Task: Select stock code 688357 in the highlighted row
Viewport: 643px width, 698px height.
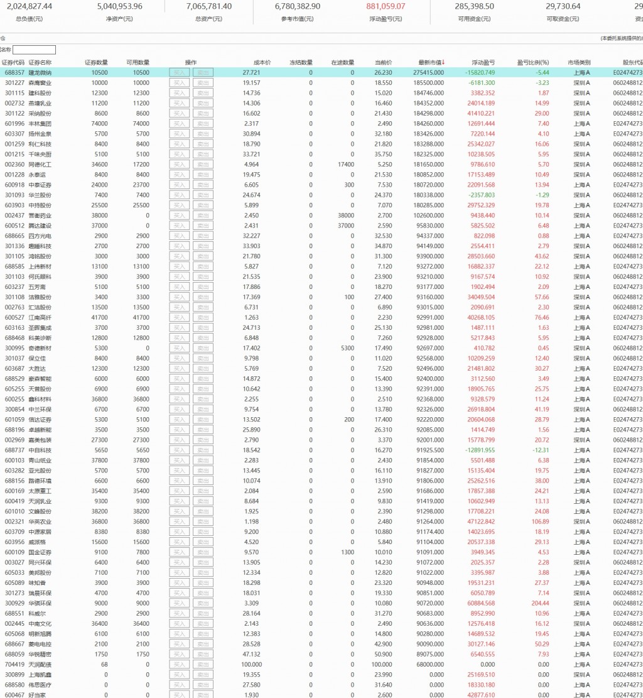Action: click(14, 72)
